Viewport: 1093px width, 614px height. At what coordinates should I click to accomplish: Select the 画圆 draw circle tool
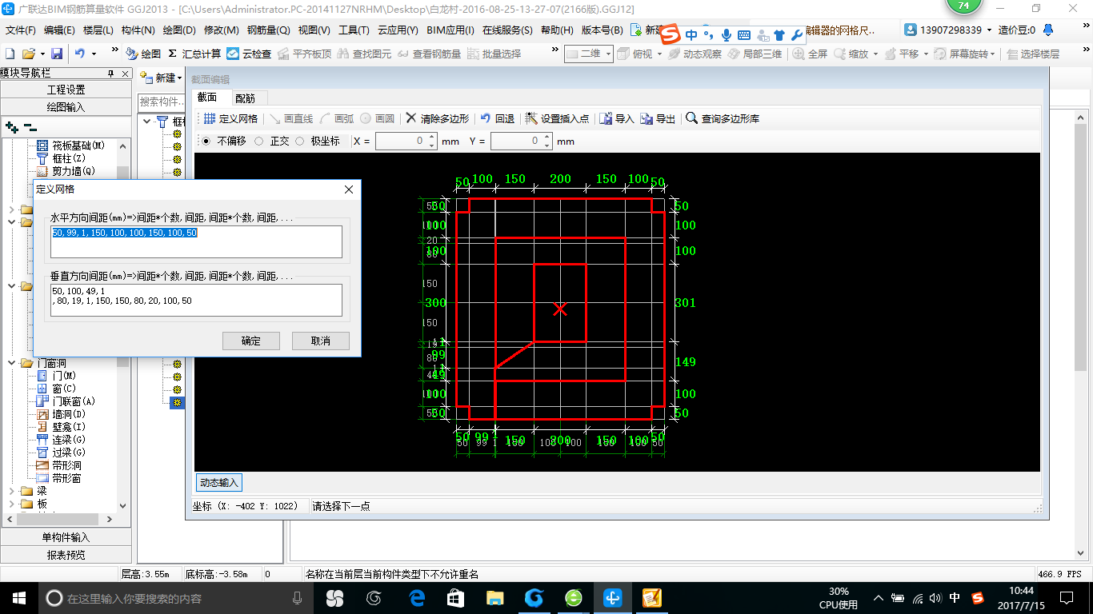[377, 118]
